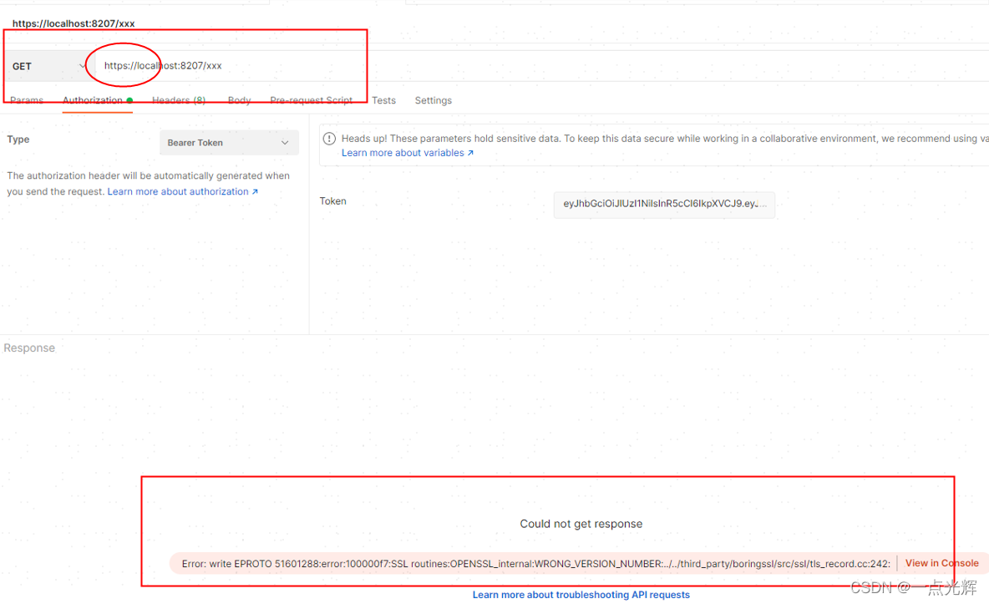Viewport: 989px width, 604px height.
Task: Open the Tests tab
Action: tap(384, 99)
